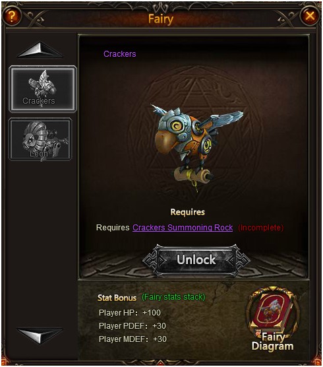The height and width of the screenshot is (367, 323).
Task: Click the Player MDEF +30 stat
Action: tap(132, 339)
